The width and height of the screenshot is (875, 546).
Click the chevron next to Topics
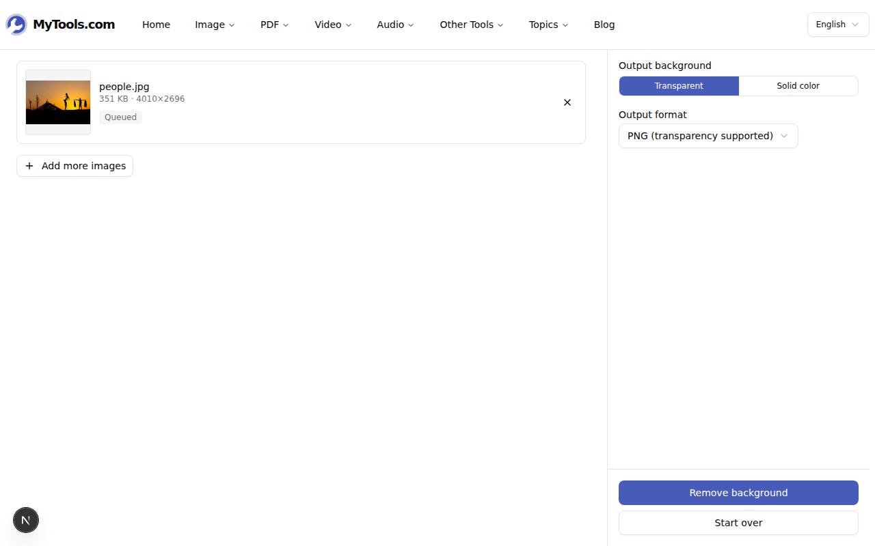point(565,25)
